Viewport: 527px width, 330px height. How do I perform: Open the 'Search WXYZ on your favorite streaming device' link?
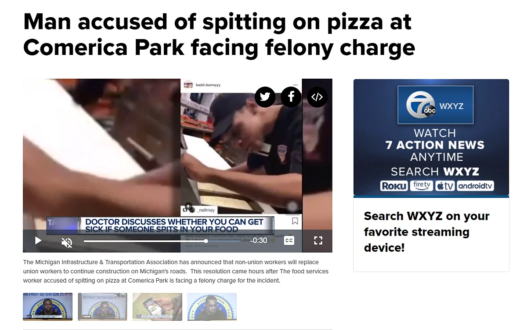pos(426,232)
